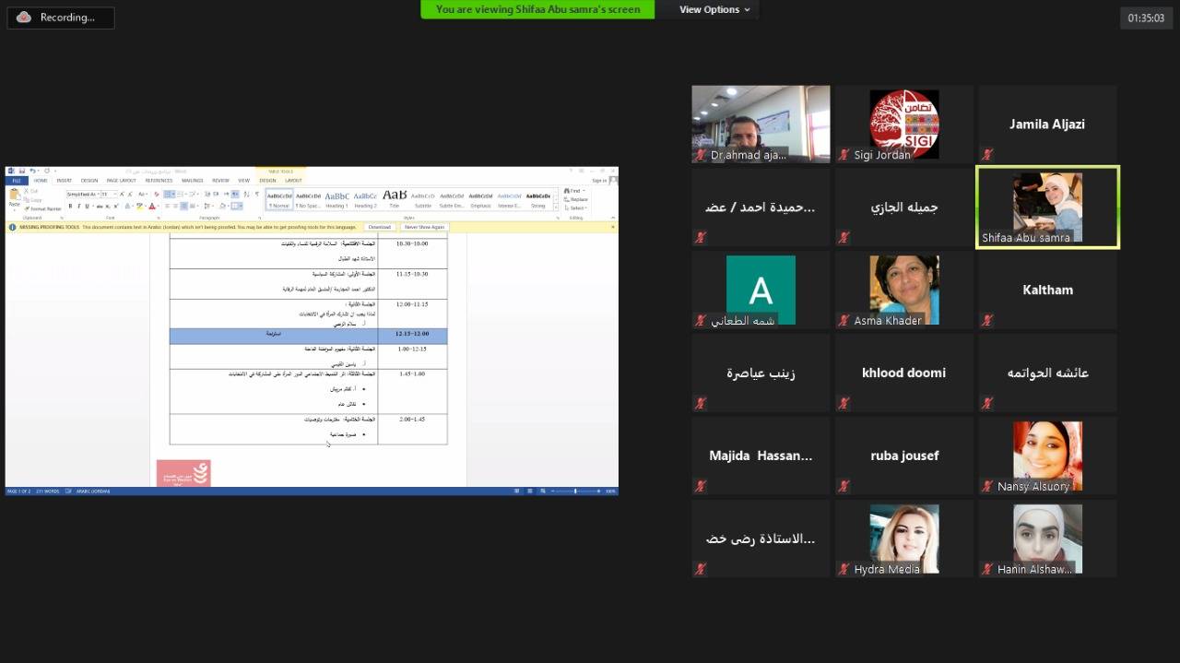This screenshot has width=1180, height=663.
Task: Click Download in proofing tools bar
Action: click(379, 227)
